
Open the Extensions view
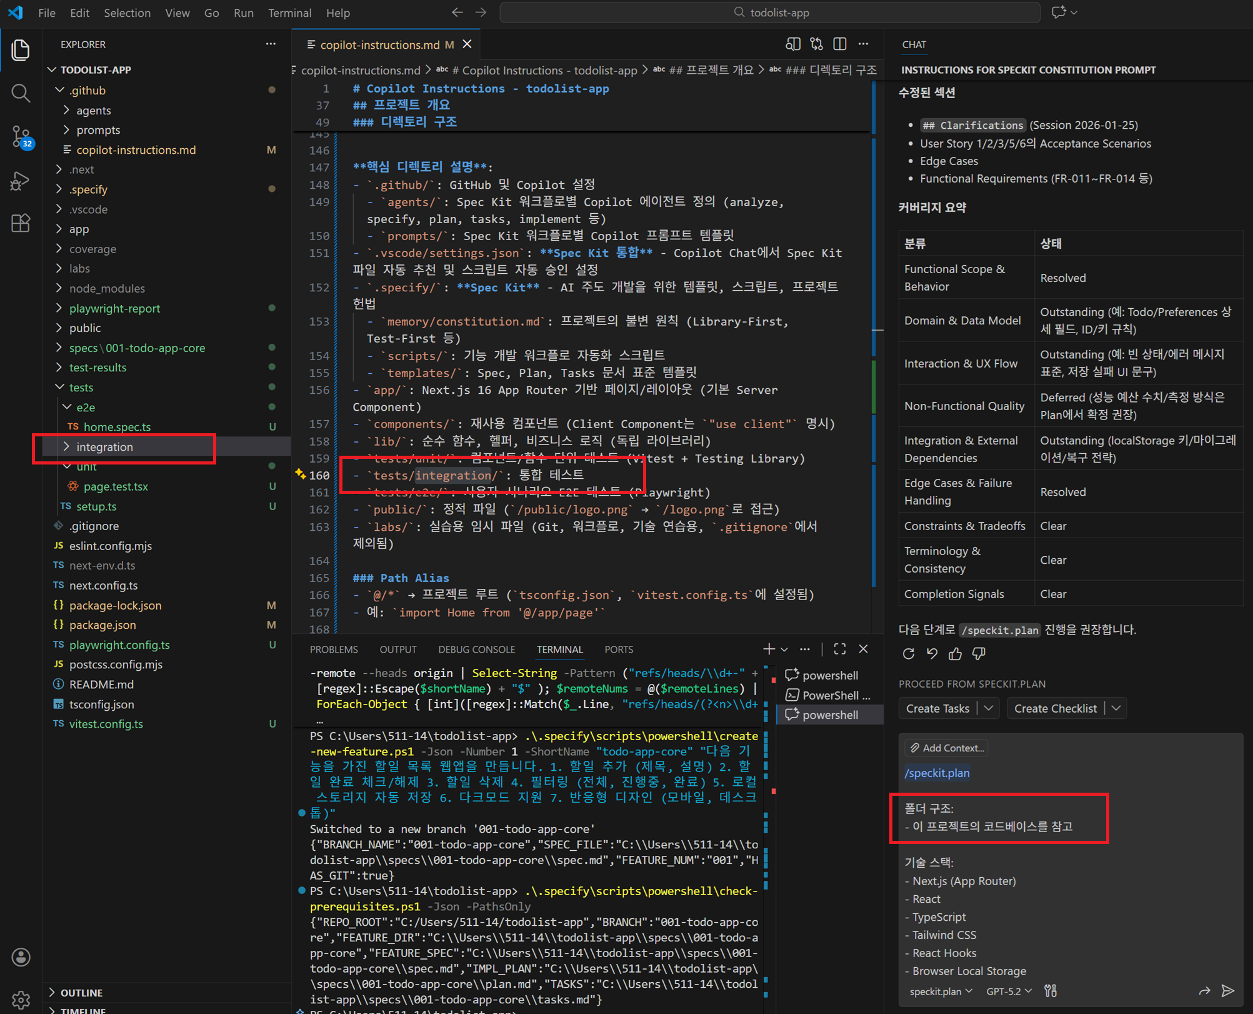(21, 223)
